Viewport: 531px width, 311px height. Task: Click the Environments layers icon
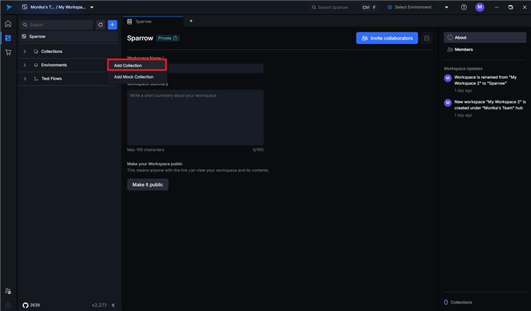click(36, 65)
